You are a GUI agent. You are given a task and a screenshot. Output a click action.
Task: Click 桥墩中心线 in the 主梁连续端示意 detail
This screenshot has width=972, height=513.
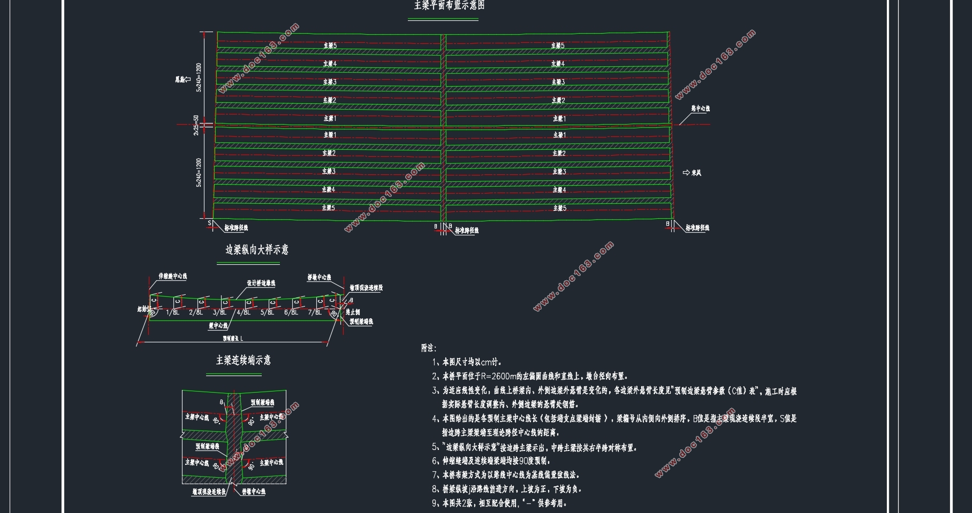[254, 492]
